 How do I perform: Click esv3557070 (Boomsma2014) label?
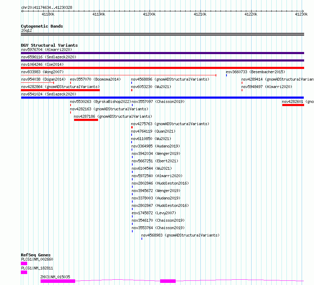pos(95,79)
